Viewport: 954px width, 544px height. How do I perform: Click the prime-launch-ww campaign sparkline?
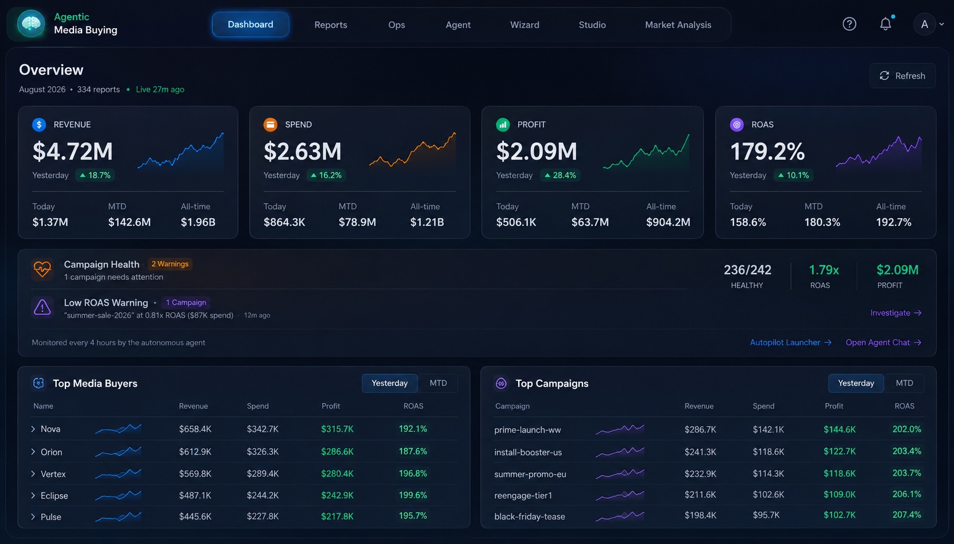point(620,429)
